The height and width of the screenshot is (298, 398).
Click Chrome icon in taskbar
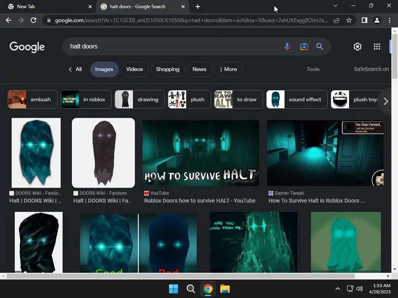[208, 289]
